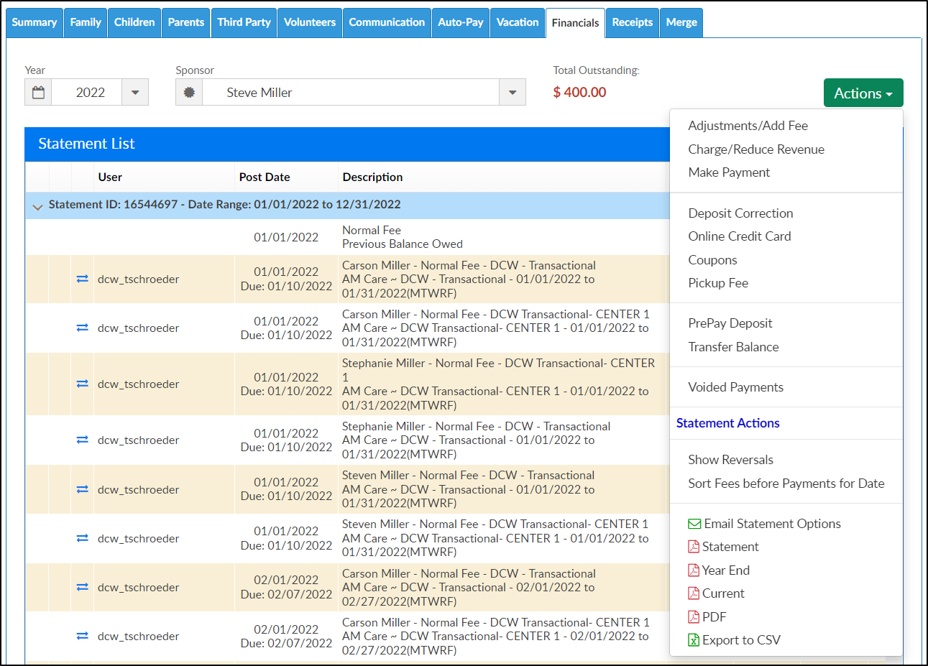The width and height of the screenshot is (928, 666).
Task: Click the Sponsor field showing Steve Miller
Action: click(x=351, y=93)
